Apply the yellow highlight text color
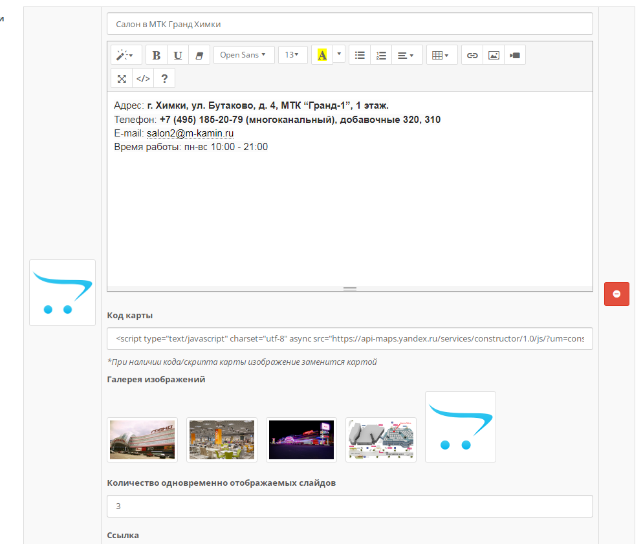The height and width of the screenshot is (544, 643). point(321,56)
